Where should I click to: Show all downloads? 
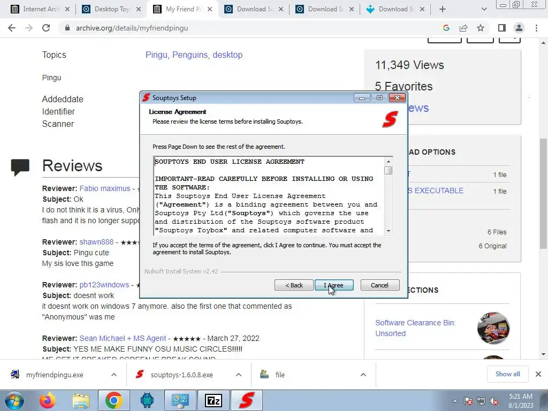(507, 374)
